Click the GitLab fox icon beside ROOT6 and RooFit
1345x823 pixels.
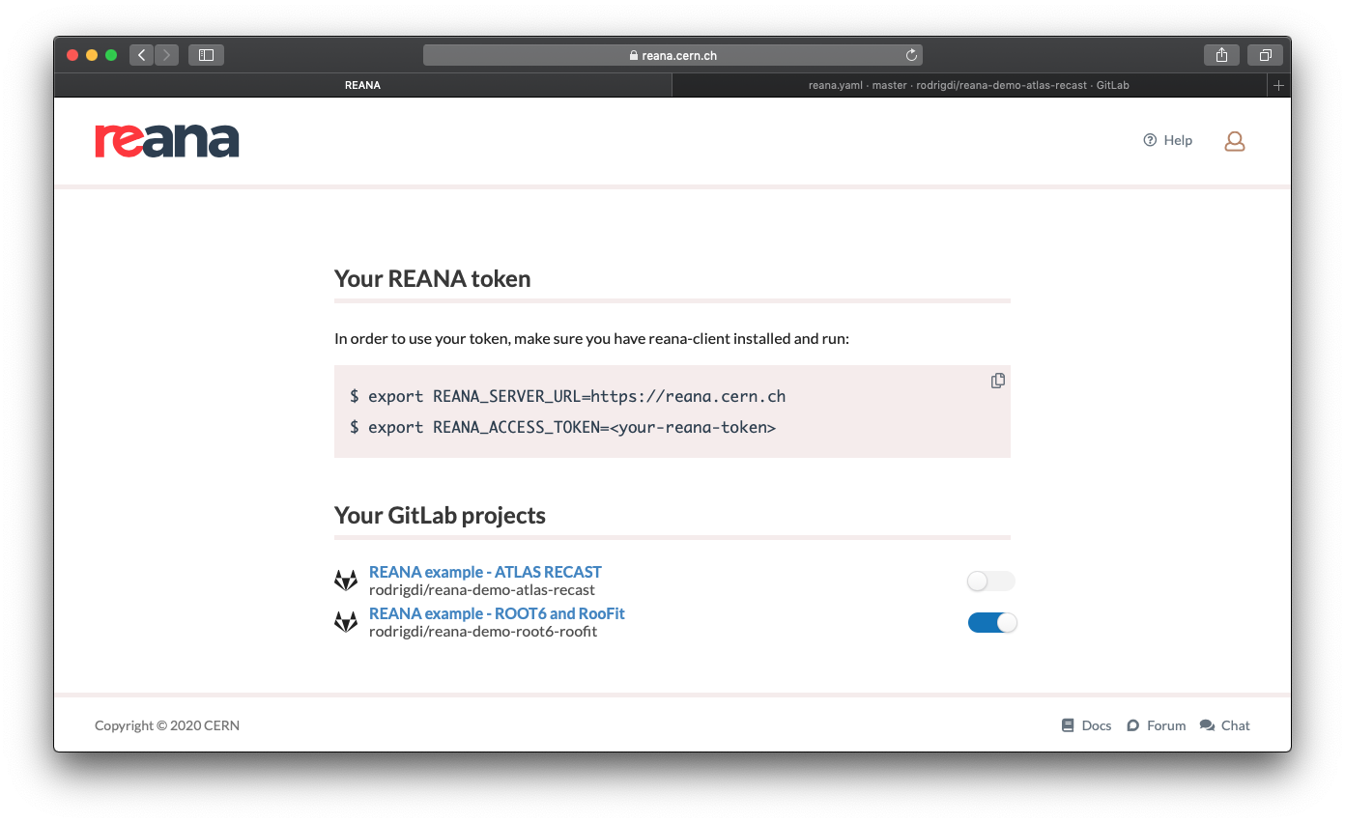pyautogui.click(x=346, y=620)
